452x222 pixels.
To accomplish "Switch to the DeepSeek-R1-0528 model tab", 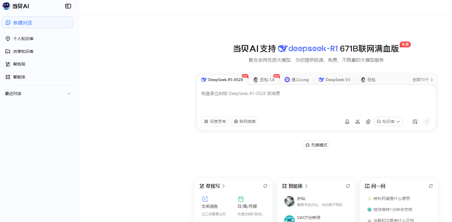I will pos(222,80).
